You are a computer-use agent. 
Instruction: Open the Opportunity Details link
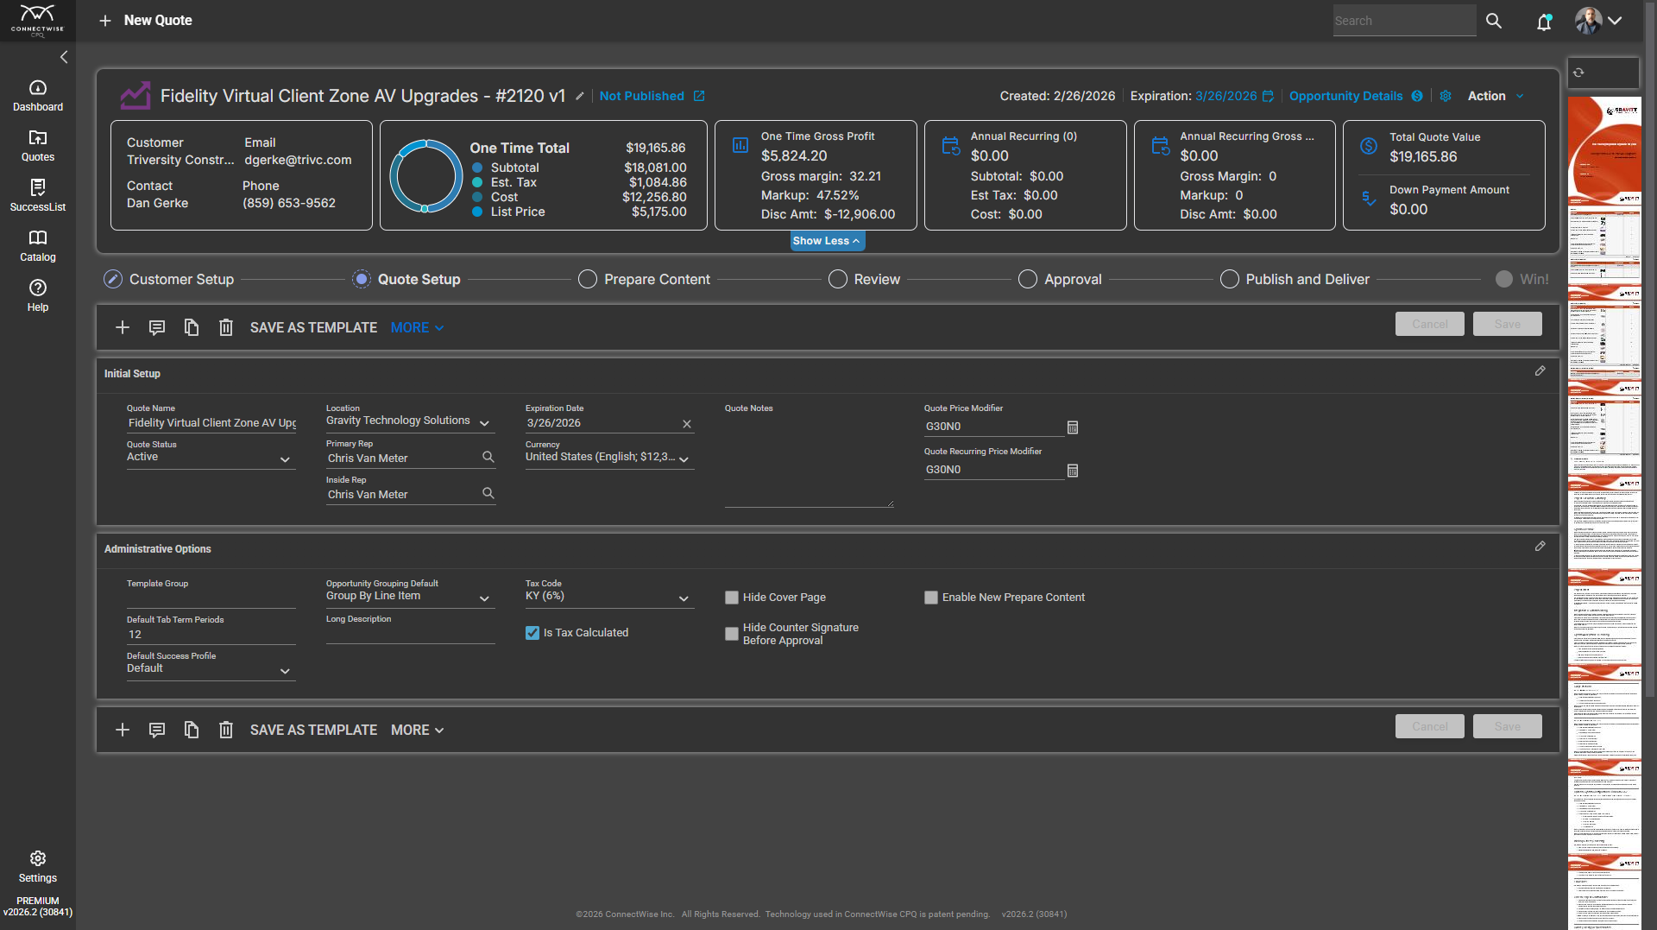pyautogui.click(x=1345, y=96)
